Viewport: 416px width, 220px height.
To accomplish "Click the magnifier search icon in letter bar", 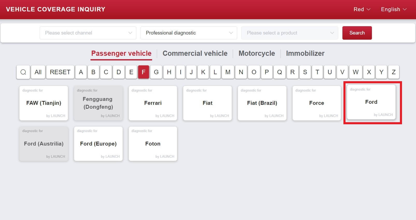I will click(x=23, y=72).
